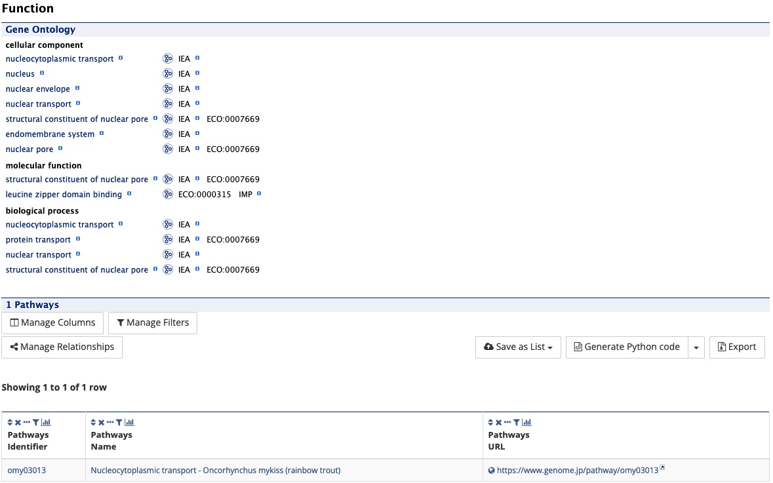Image resolution: width=773 pixels, height=483 pixels.
Task: Click ECO:0007669 in protein transport row
Action: click(233, 240)
